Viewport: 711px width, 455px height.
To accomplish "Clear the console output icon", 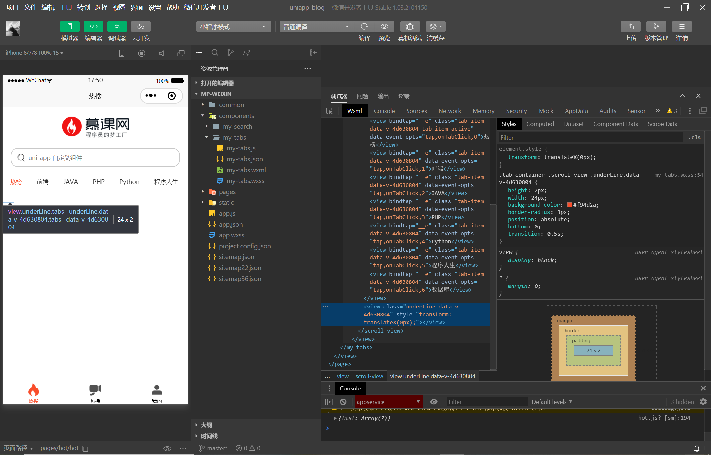I will (x=343, y=402).
